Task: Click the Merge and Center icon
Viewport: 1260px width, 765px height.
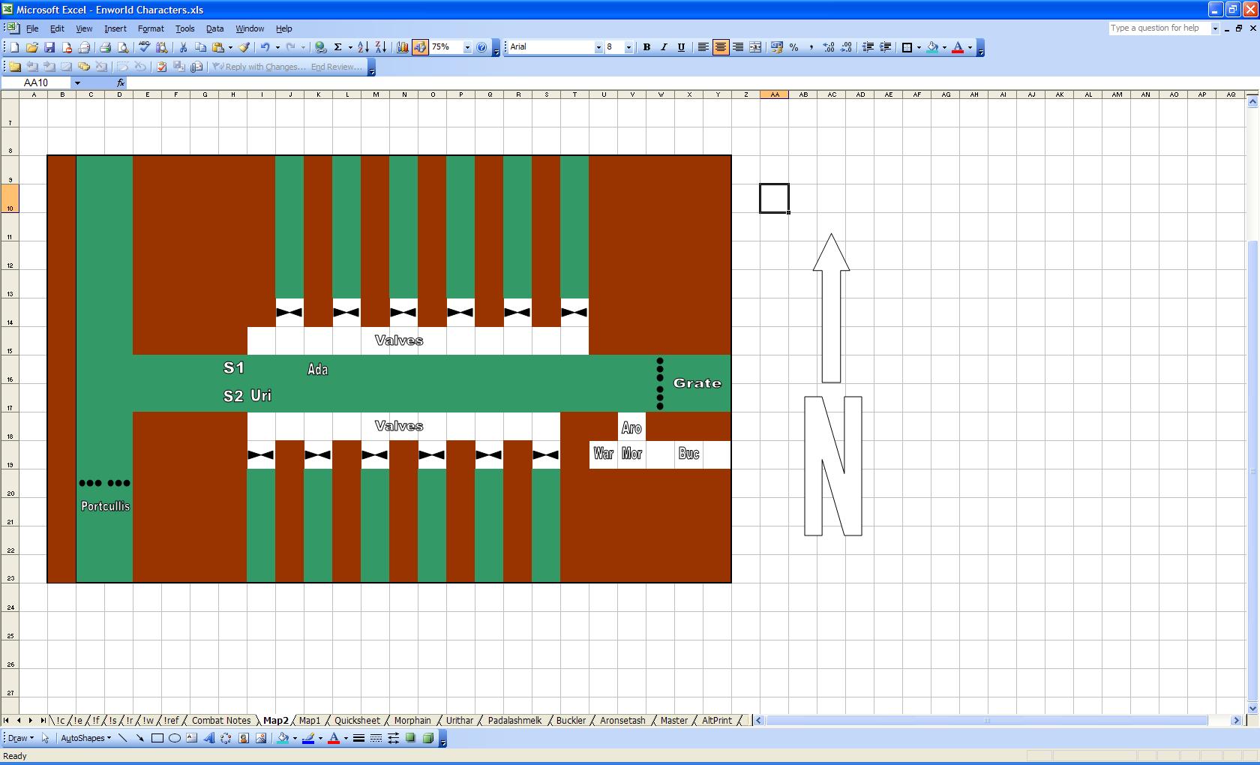Action: click(755, 47)
